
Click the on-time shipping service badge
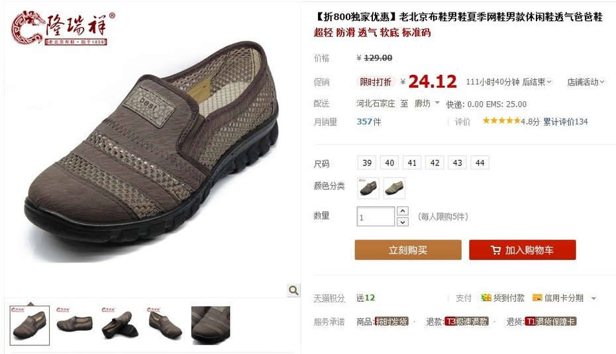click(x=391, y=322)
